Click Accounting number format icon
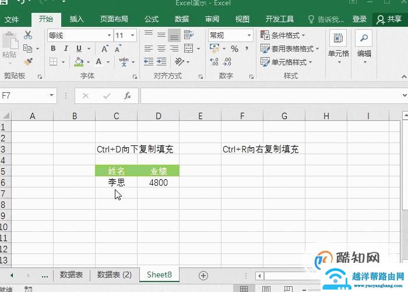The width and height of the screenshot is (408, 292). coord(214,48)
